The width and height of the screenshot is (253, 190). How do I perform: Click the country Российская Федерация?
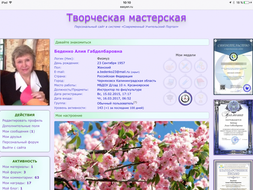tap(115, 76)
